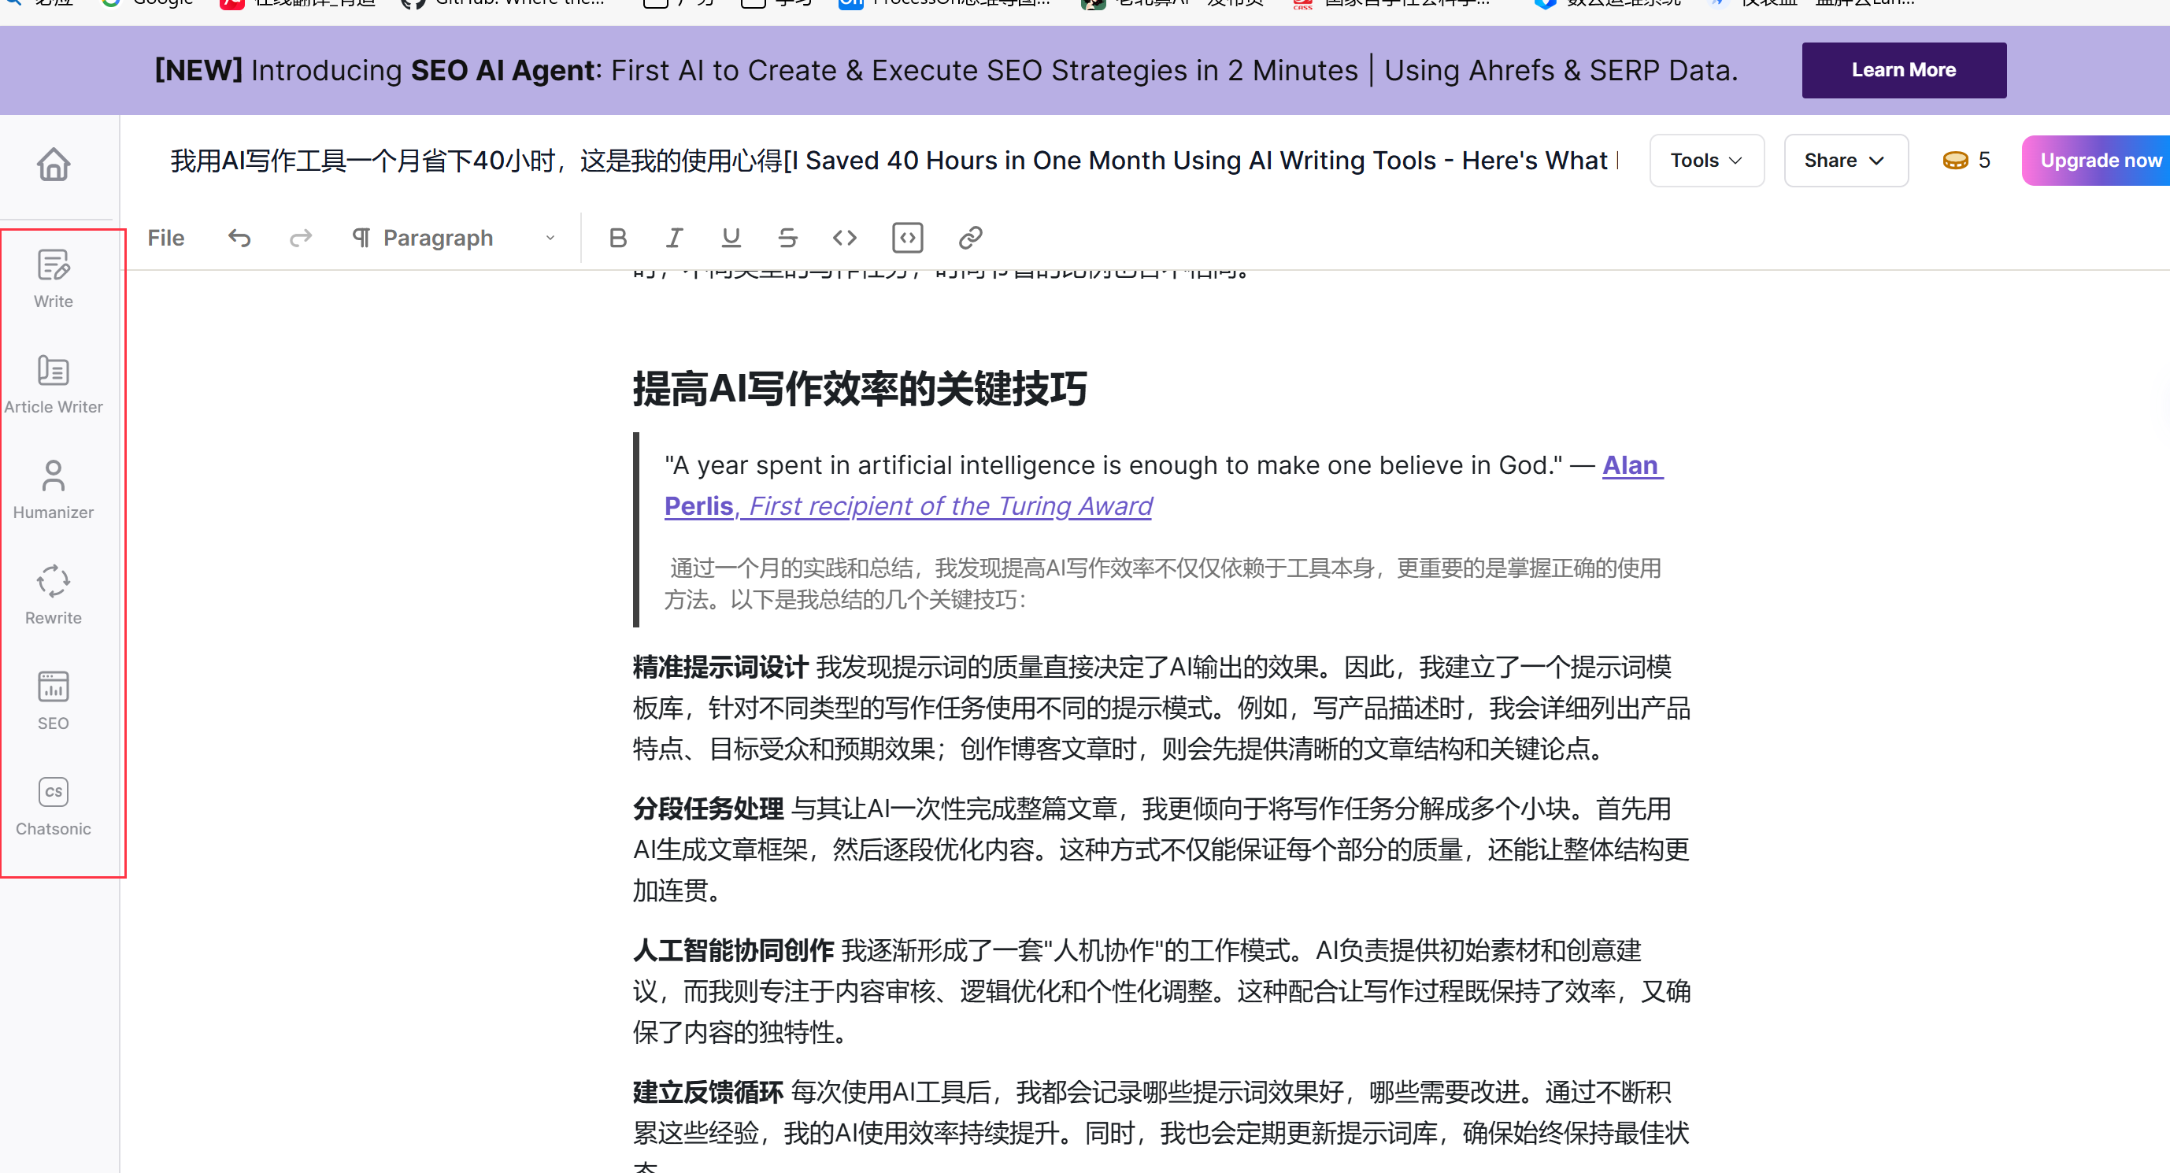Open the Humanizer tool
Image resolution: width=2170 pixels, height=1173 pixels.
53,488
